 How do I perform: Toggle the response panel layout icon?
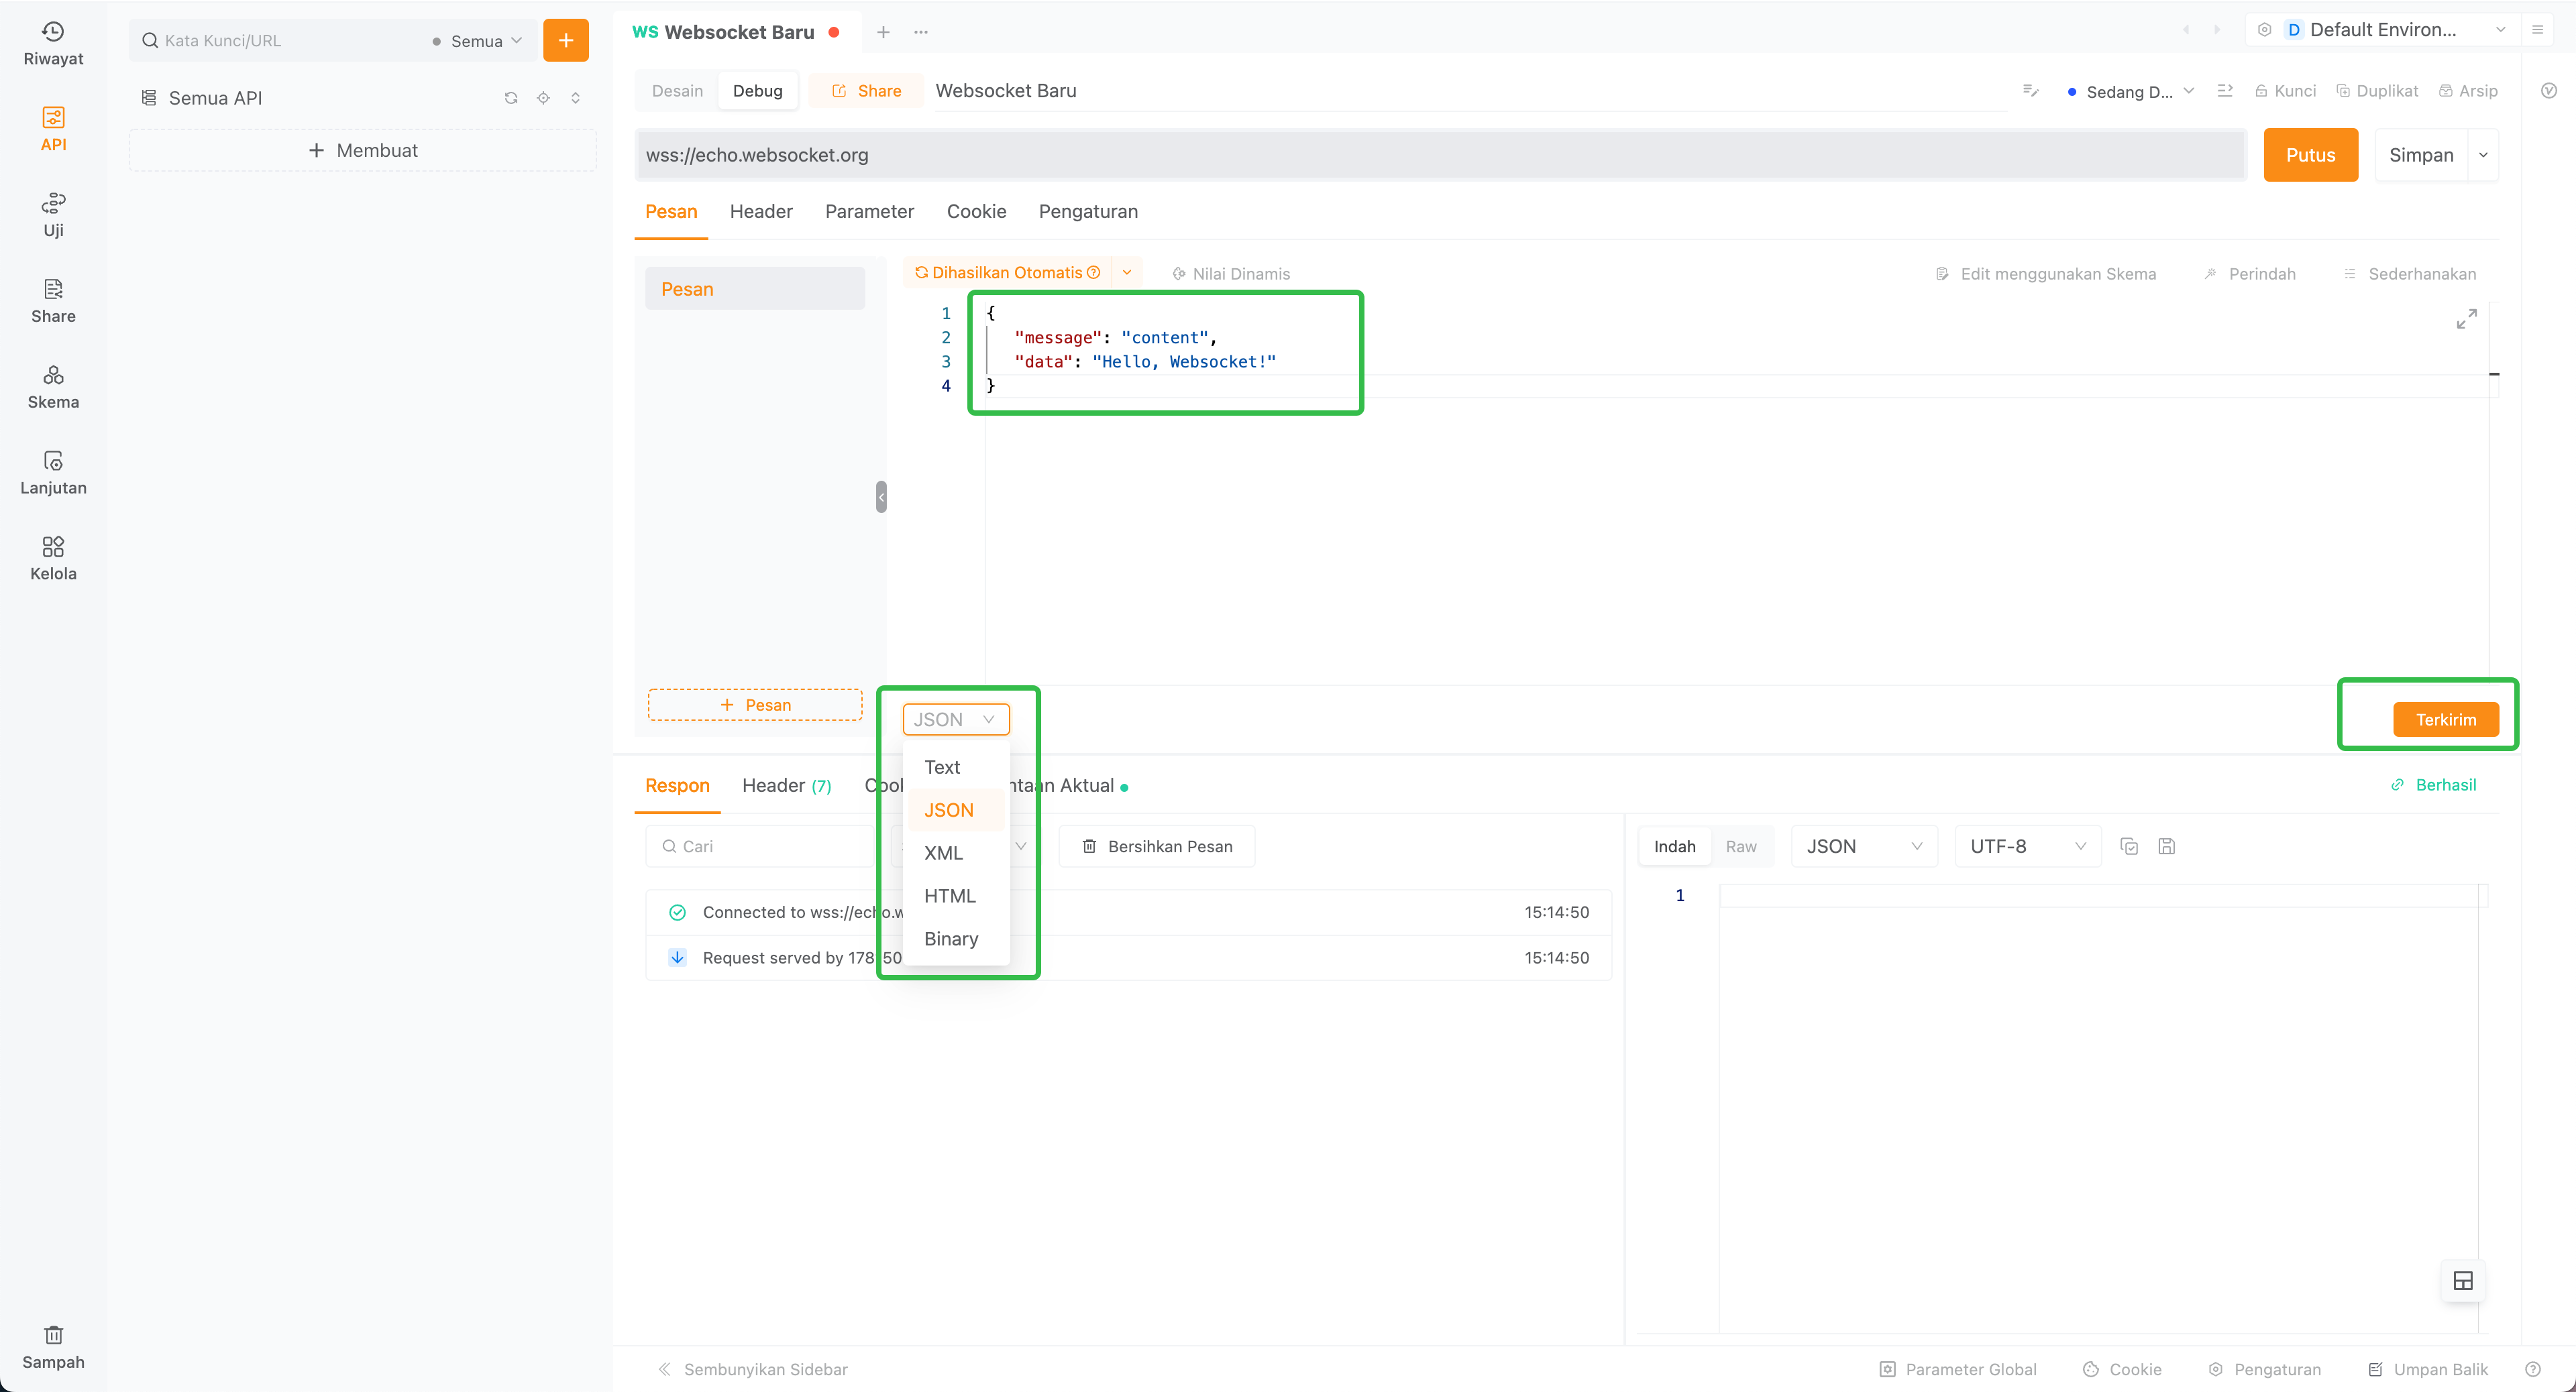tap(2463, 1280)
